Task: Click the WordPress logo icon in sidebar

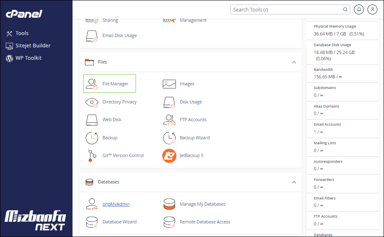Action: coord(9,59)
